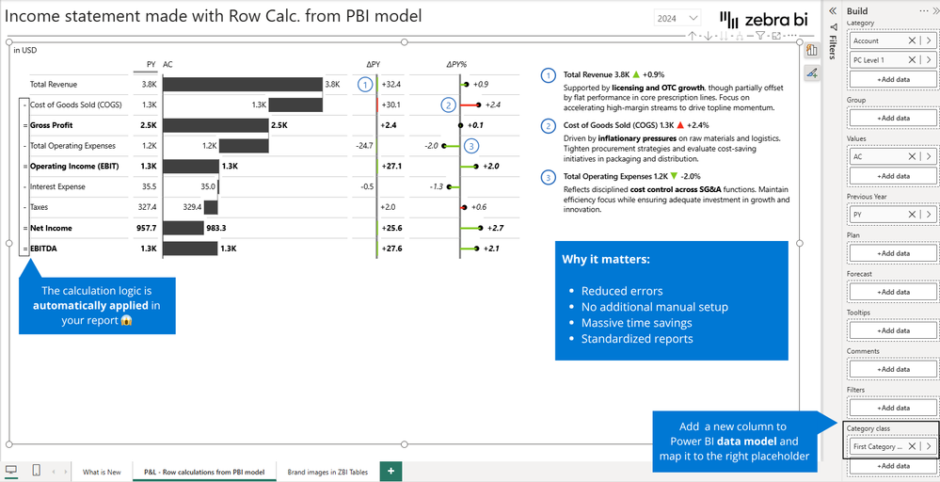Add data to the Tooltips well
The image size is (940, 482).
coord(893,330)
